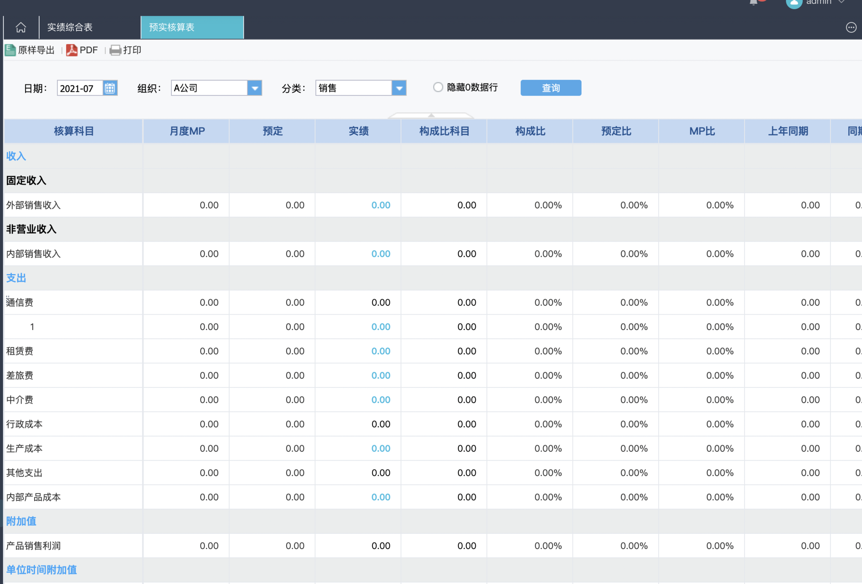Image resolution: width=862 pixels, height=584 pixels.
Task: Switch to the 实绩综合表 tab
Action: tap(70, 28)
